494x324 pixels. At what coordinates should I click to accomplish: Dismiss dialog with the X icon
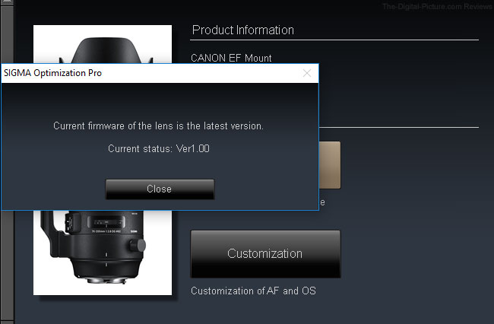[307, 73]
